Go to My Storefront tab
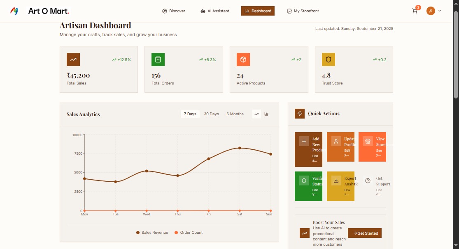459x249 pixels. (x=303, y=11)
